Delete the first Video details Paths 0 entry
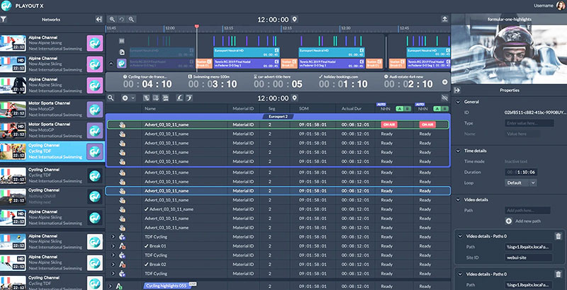 point(558,236)
